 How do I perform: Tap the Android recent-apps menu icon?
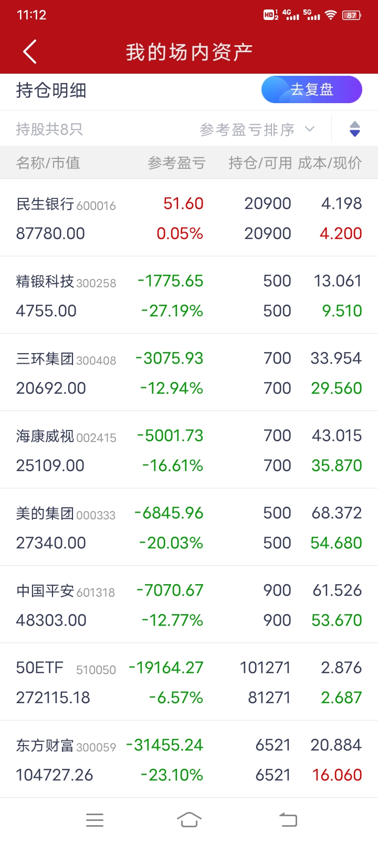[94, 819]
